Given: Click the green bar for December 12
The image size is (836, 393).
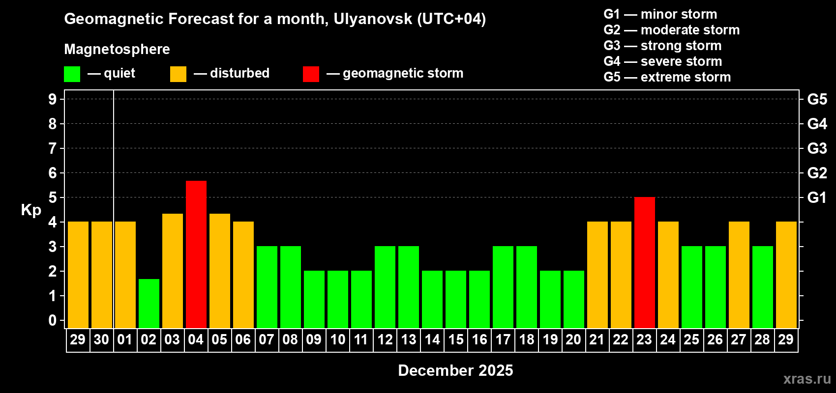Looking at the screenshot, I should pyautogui.click(x=385, y=287).
